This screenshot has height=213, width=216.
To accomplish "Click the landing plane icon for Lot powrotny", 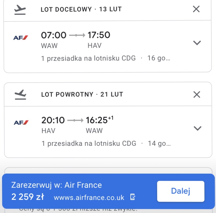I will pos(20,94).
